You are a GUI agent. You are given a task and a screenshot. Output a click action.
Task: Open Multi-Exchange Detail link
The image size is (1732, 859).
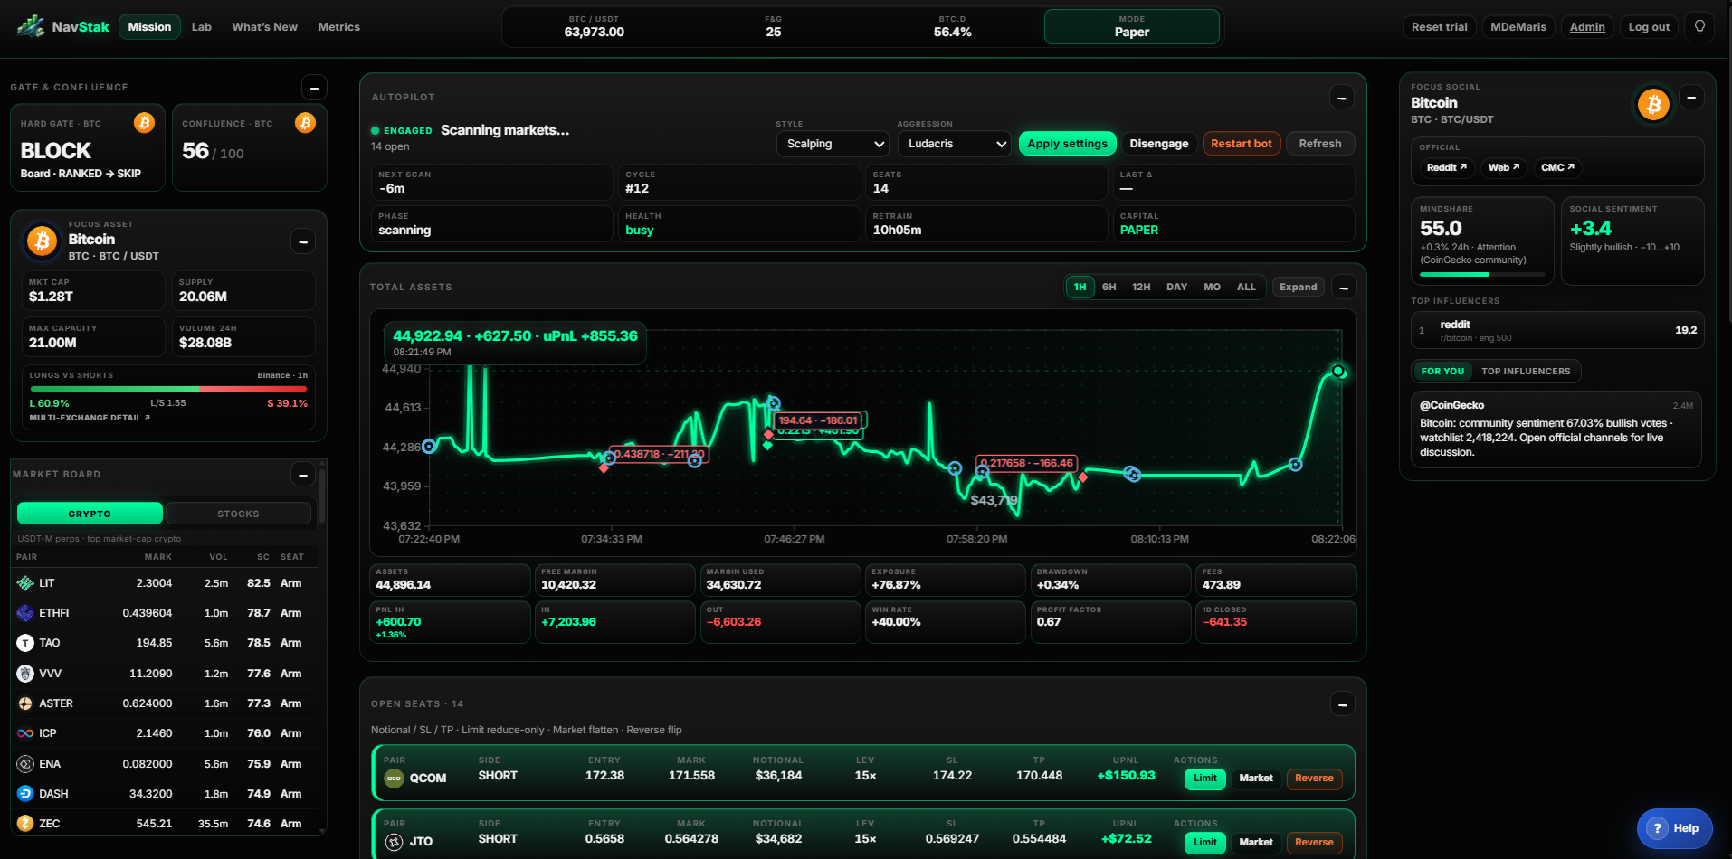pos(90,418)
